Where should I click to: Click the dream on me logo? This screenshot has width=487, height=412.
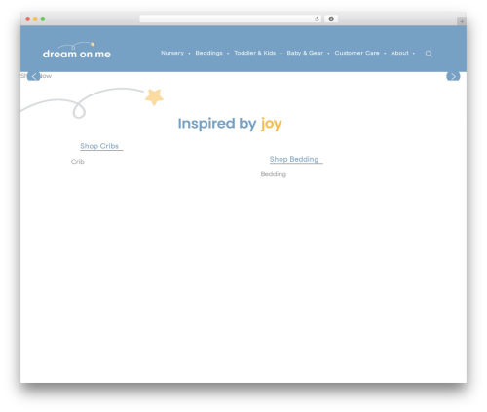point(77,51)
